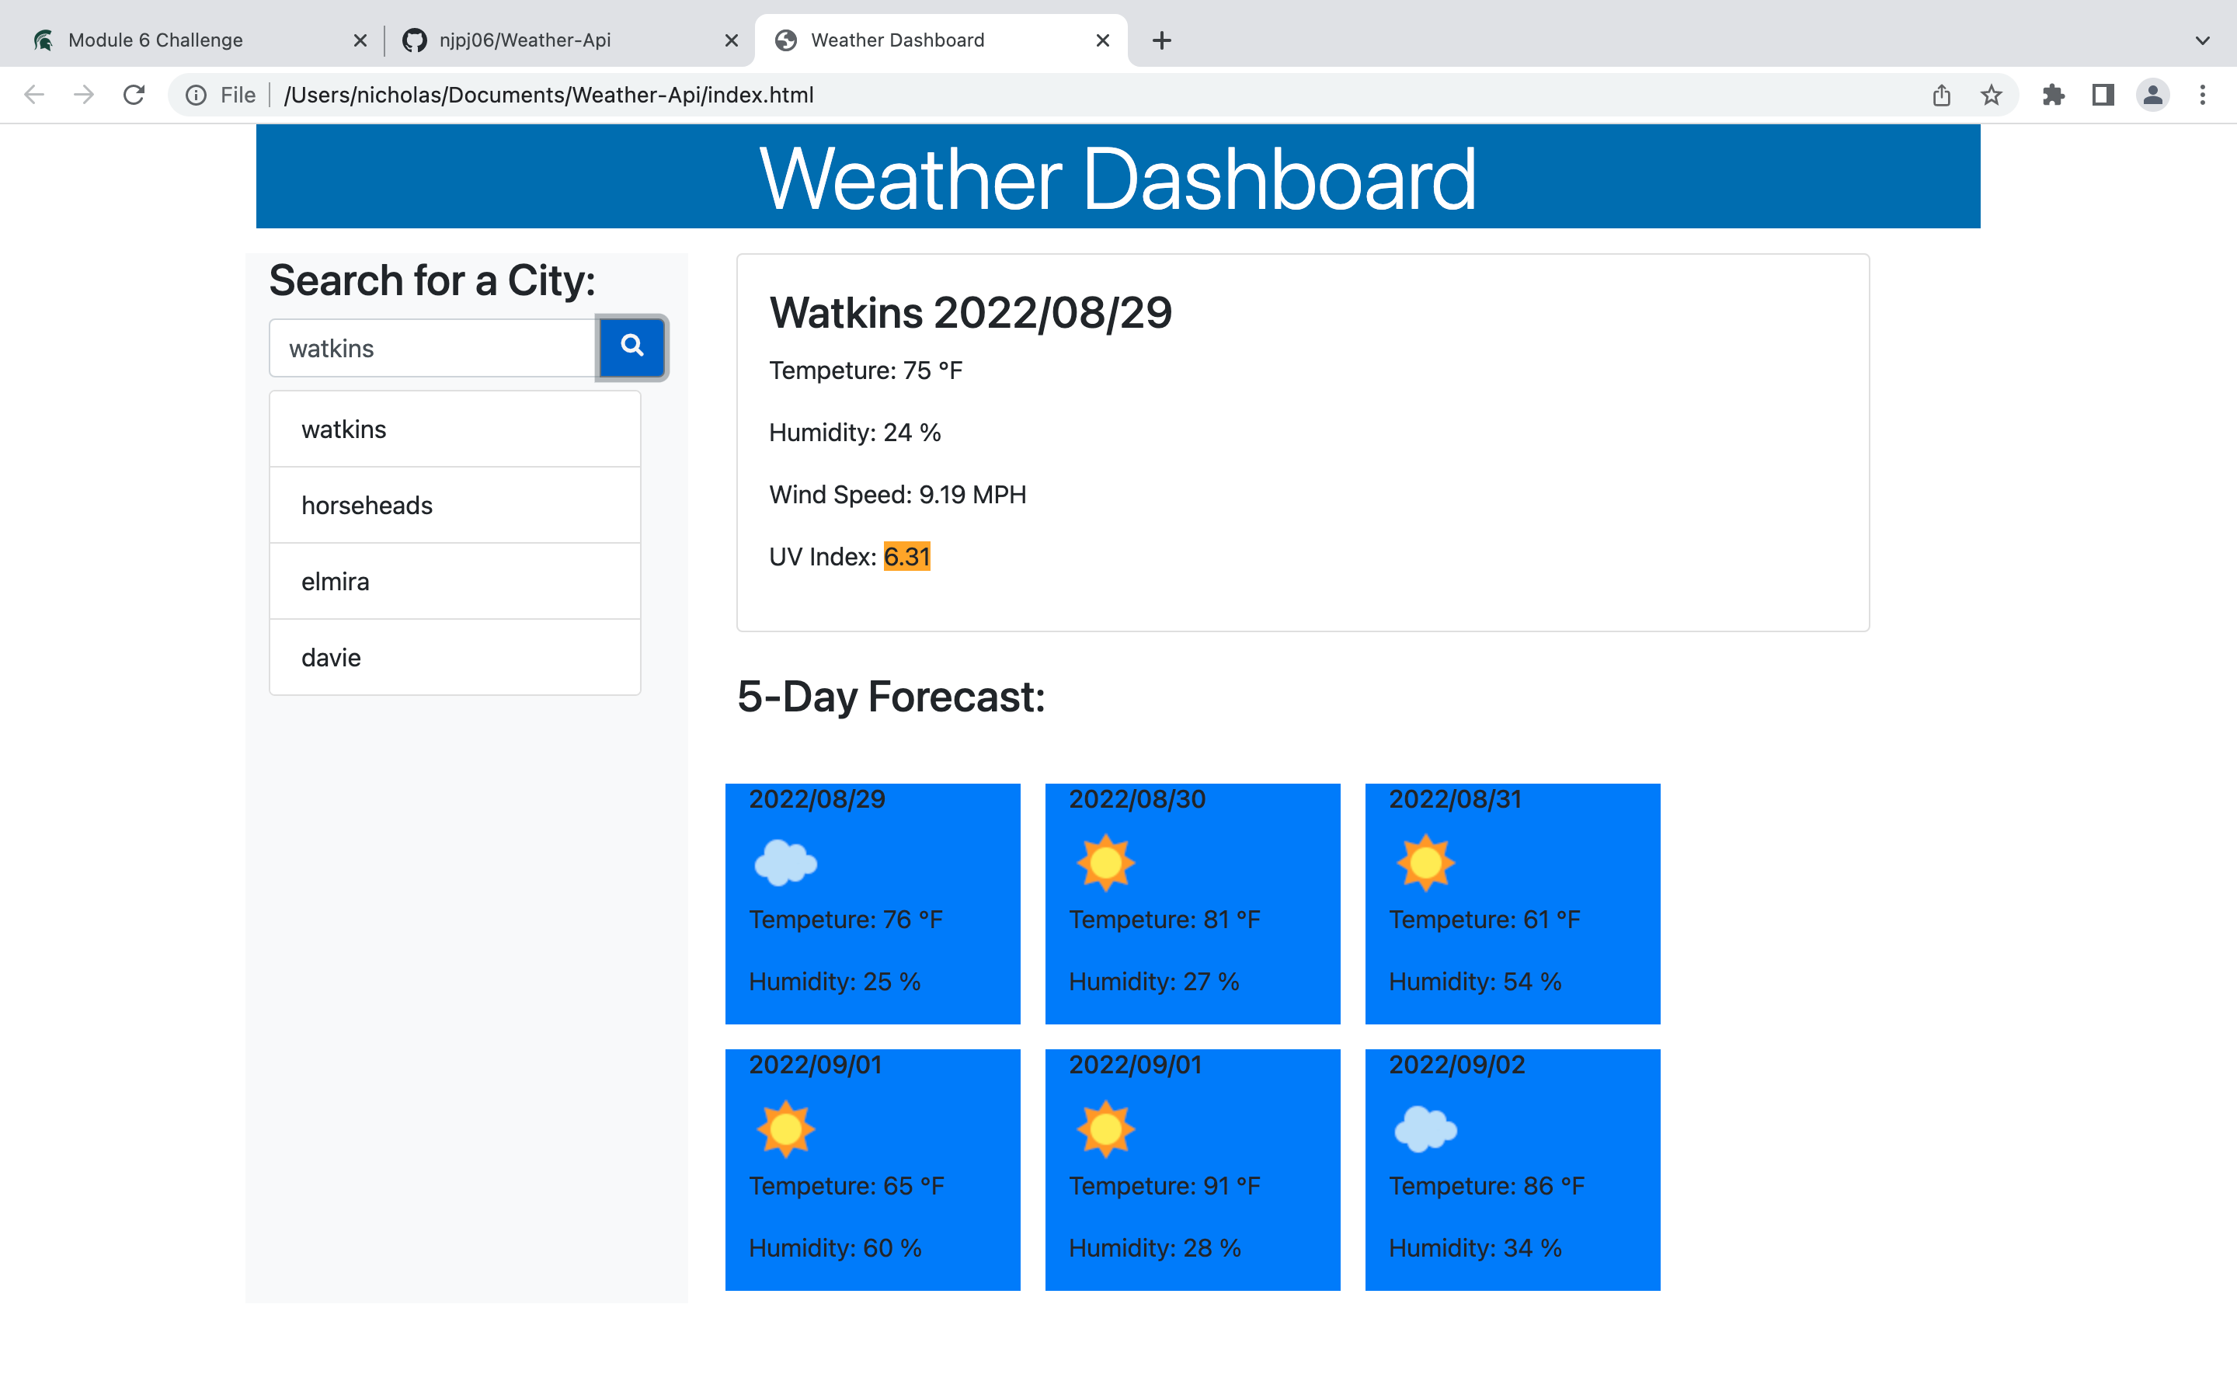The height and width of the screenshot is (1398, 2237).
Task: Click the city search input containing watkins
Action: [x=431, y=348]
